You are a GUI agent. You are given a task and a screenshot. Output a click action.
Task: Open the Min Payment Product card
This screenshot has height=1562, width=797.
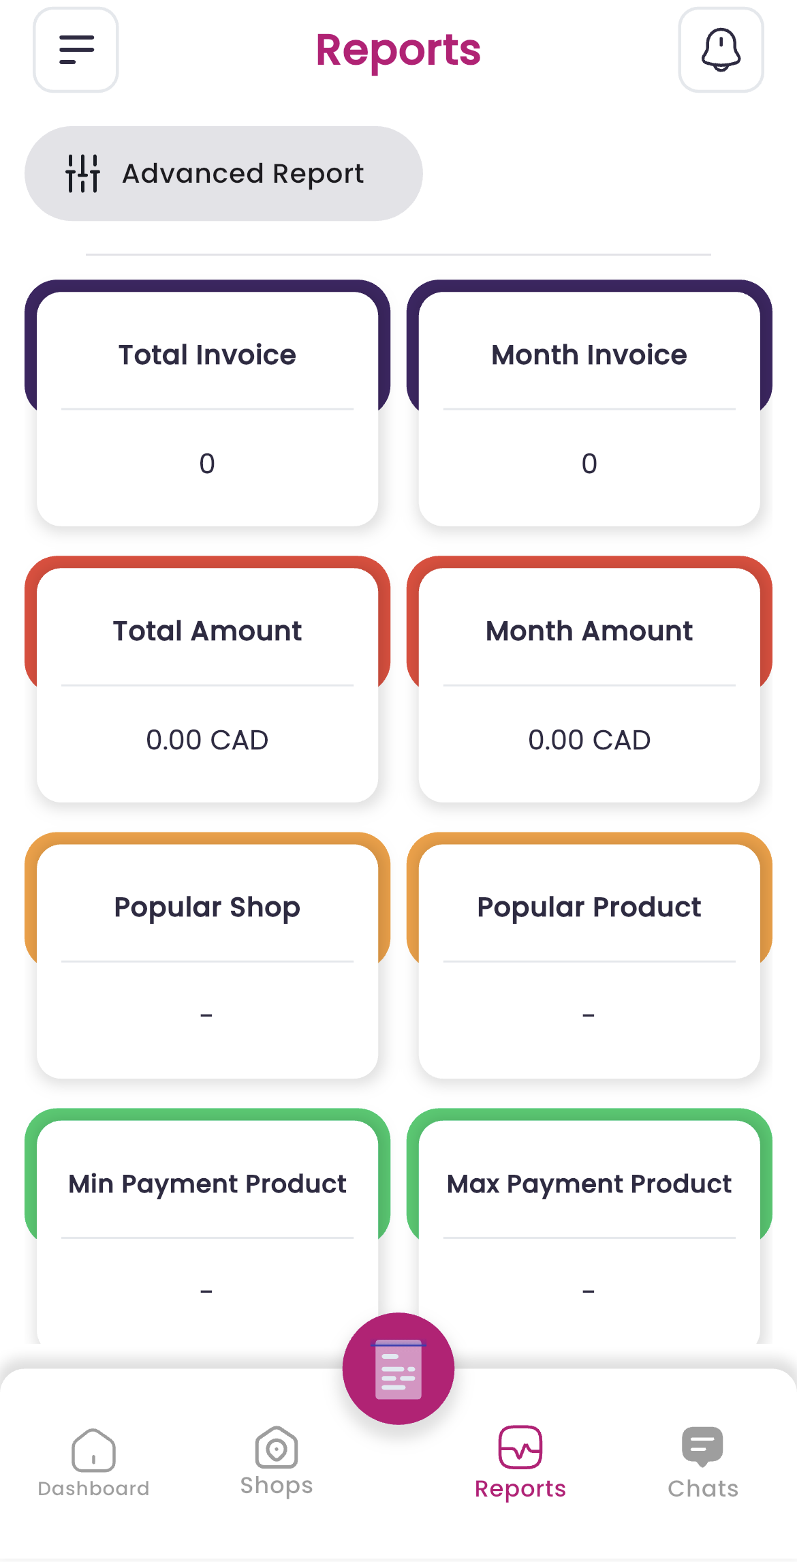(207, 1227)
